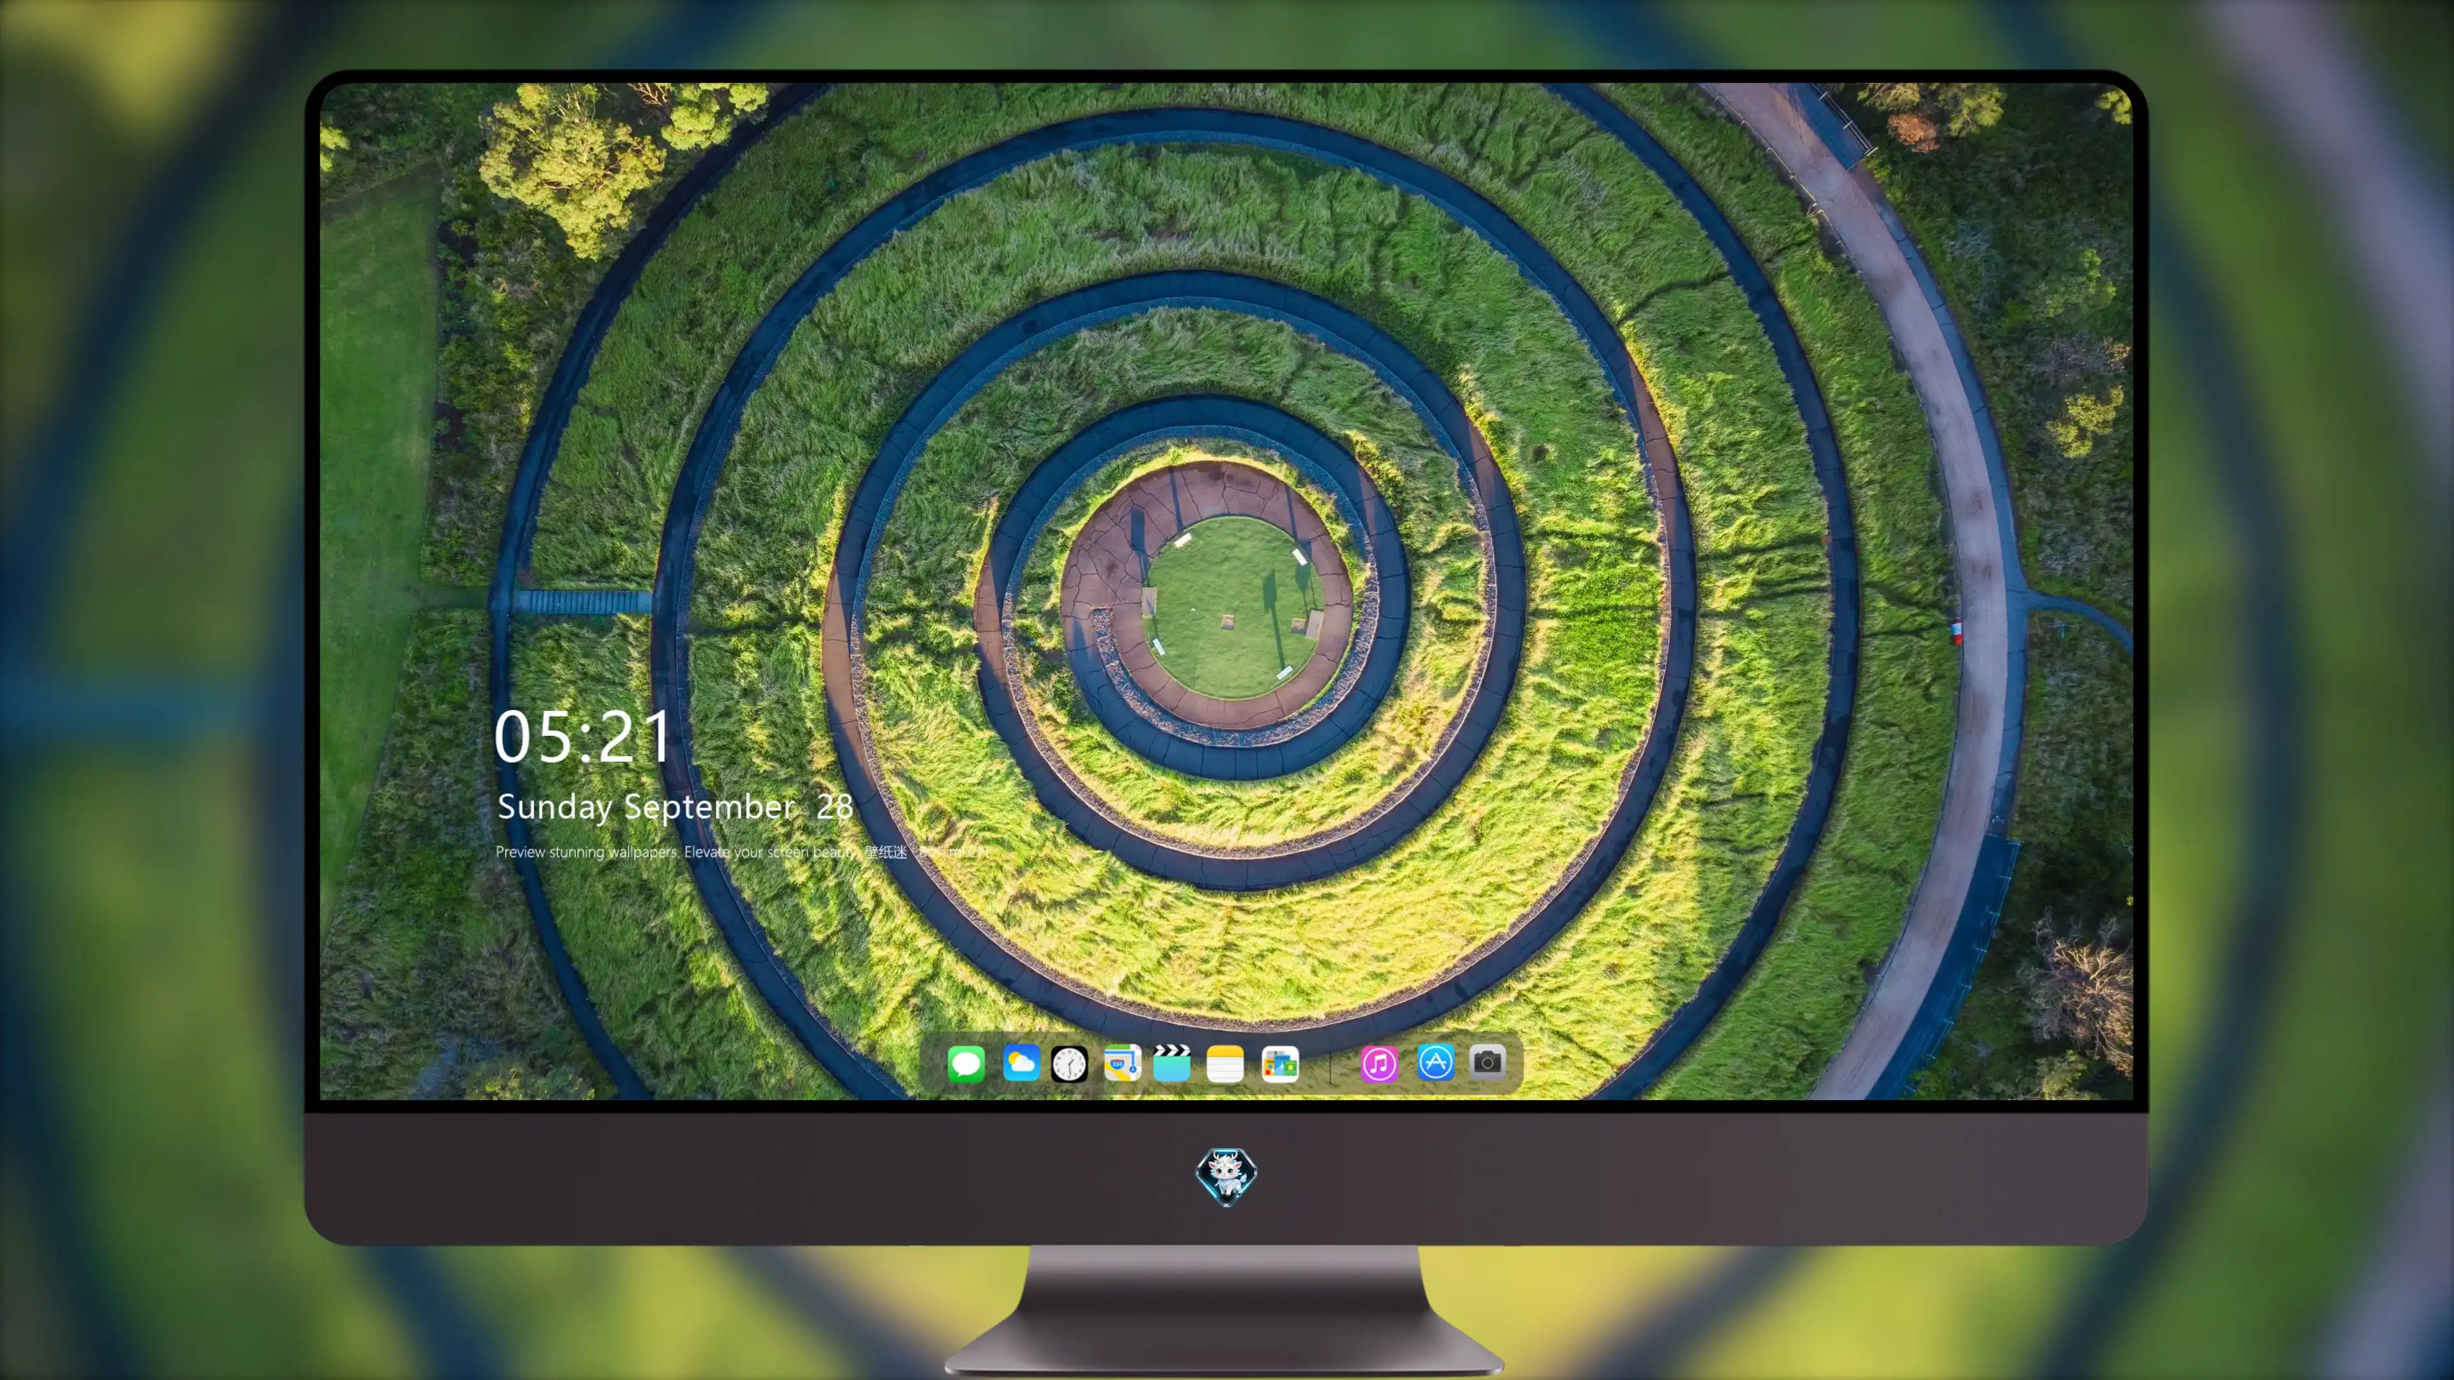The width and height of the screenshot is (2454, 1380).
Task: Launch the Maps app from dock
Action: [1122, 1063]
